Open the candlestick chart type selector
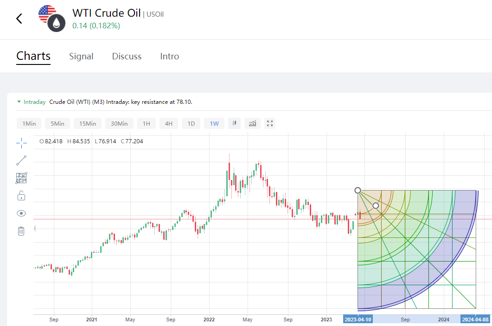 click(234, 123)
